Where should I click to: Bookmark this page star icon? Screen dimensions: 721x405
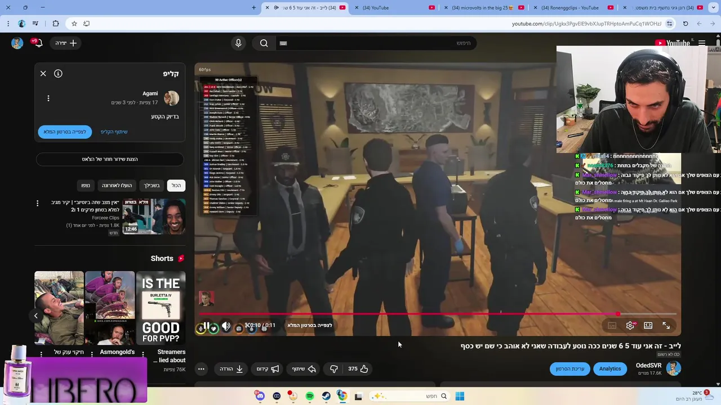pyautogui.click(x=74, y=24)
